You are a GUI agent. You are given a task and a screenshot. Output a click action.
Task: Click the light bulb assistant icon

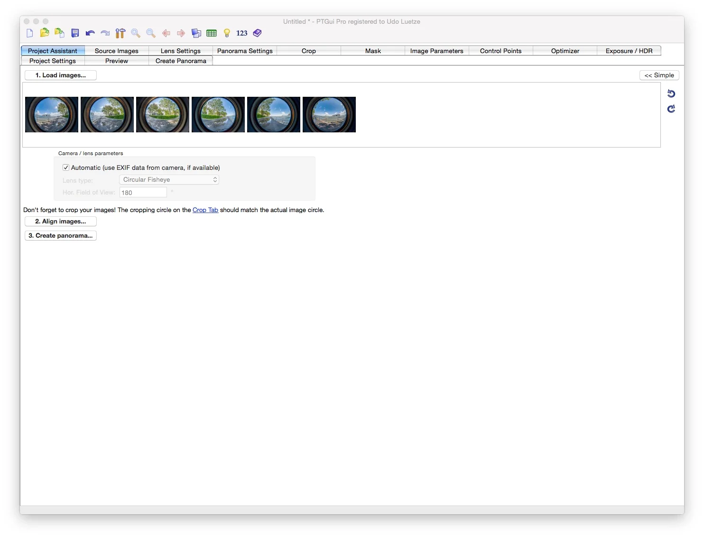pos(227,33)
